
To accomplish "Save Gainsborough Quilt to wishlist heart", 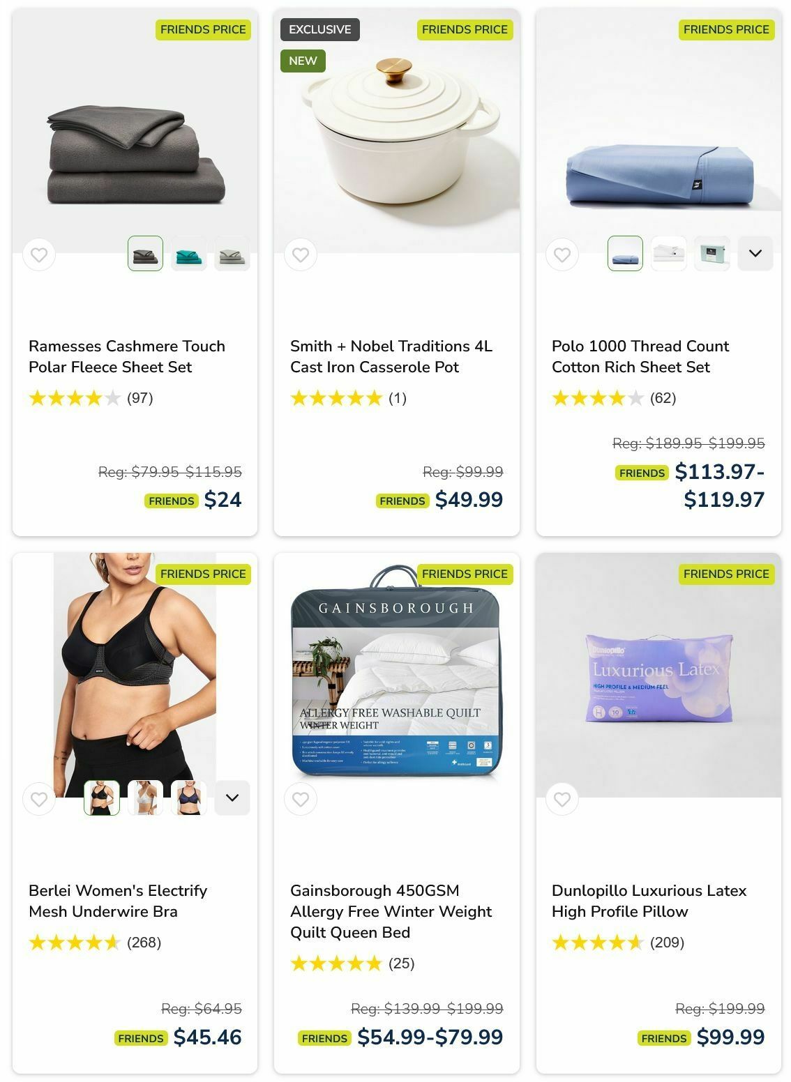I will click(x=301, y=799).
